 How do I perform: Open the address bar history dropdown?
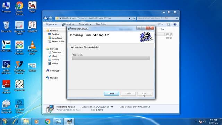click(x=129, y=18)
